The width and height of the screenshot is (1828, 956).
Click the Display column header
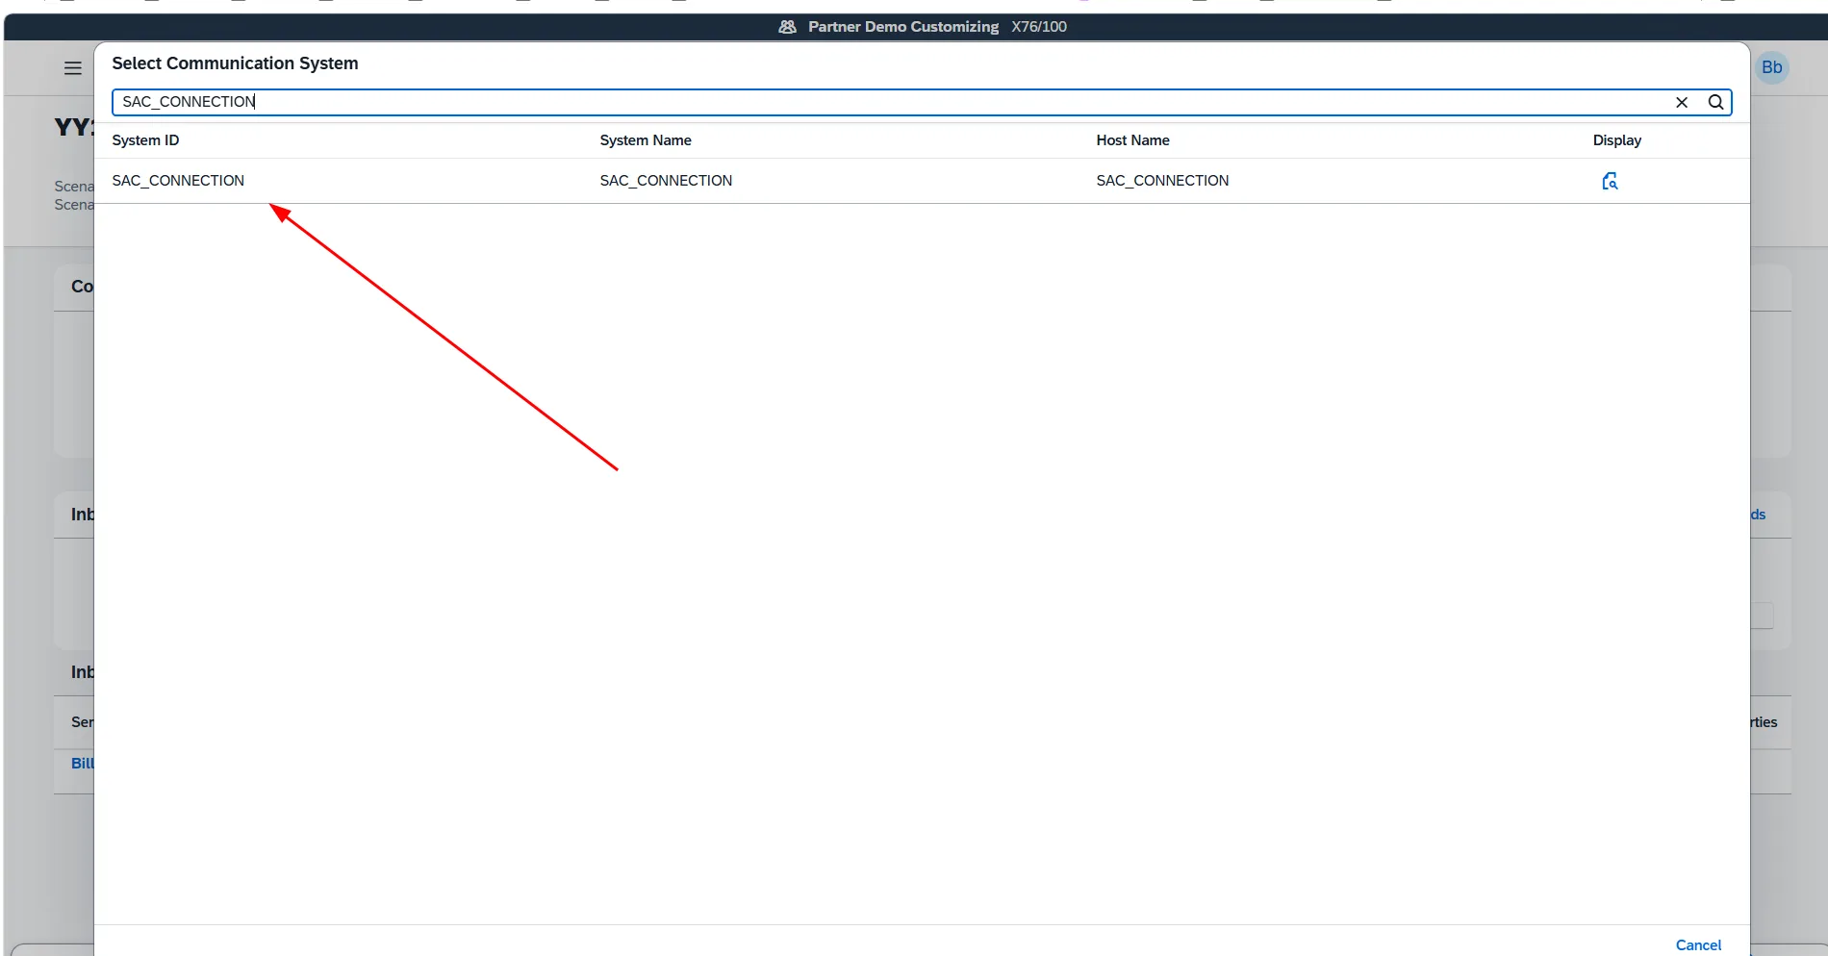(x=1616, y=140)
